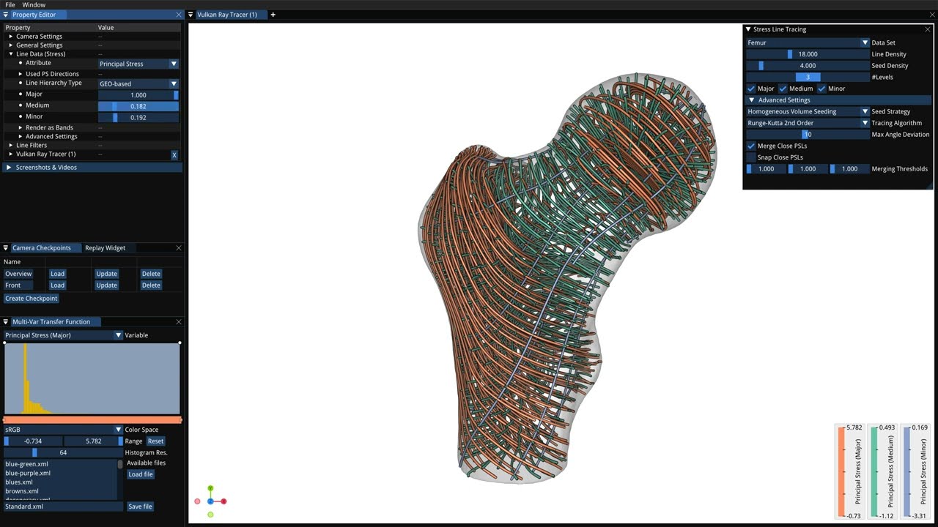Collapse Line Data (Stress) section
This screenshot has height=527, width=938.
coord(11,54)
